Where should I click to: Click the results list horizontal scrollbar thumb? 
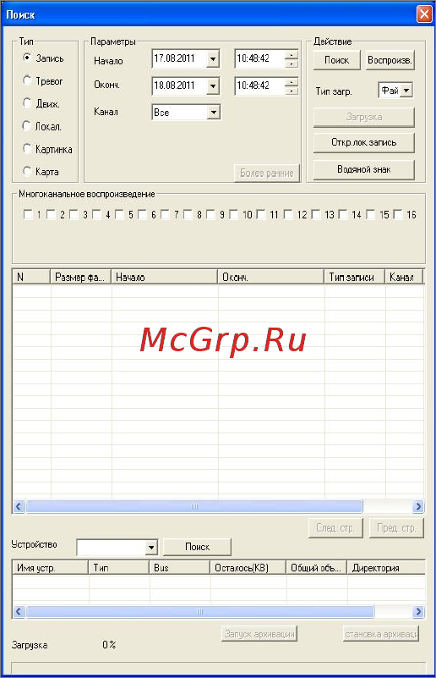[194, 506]
